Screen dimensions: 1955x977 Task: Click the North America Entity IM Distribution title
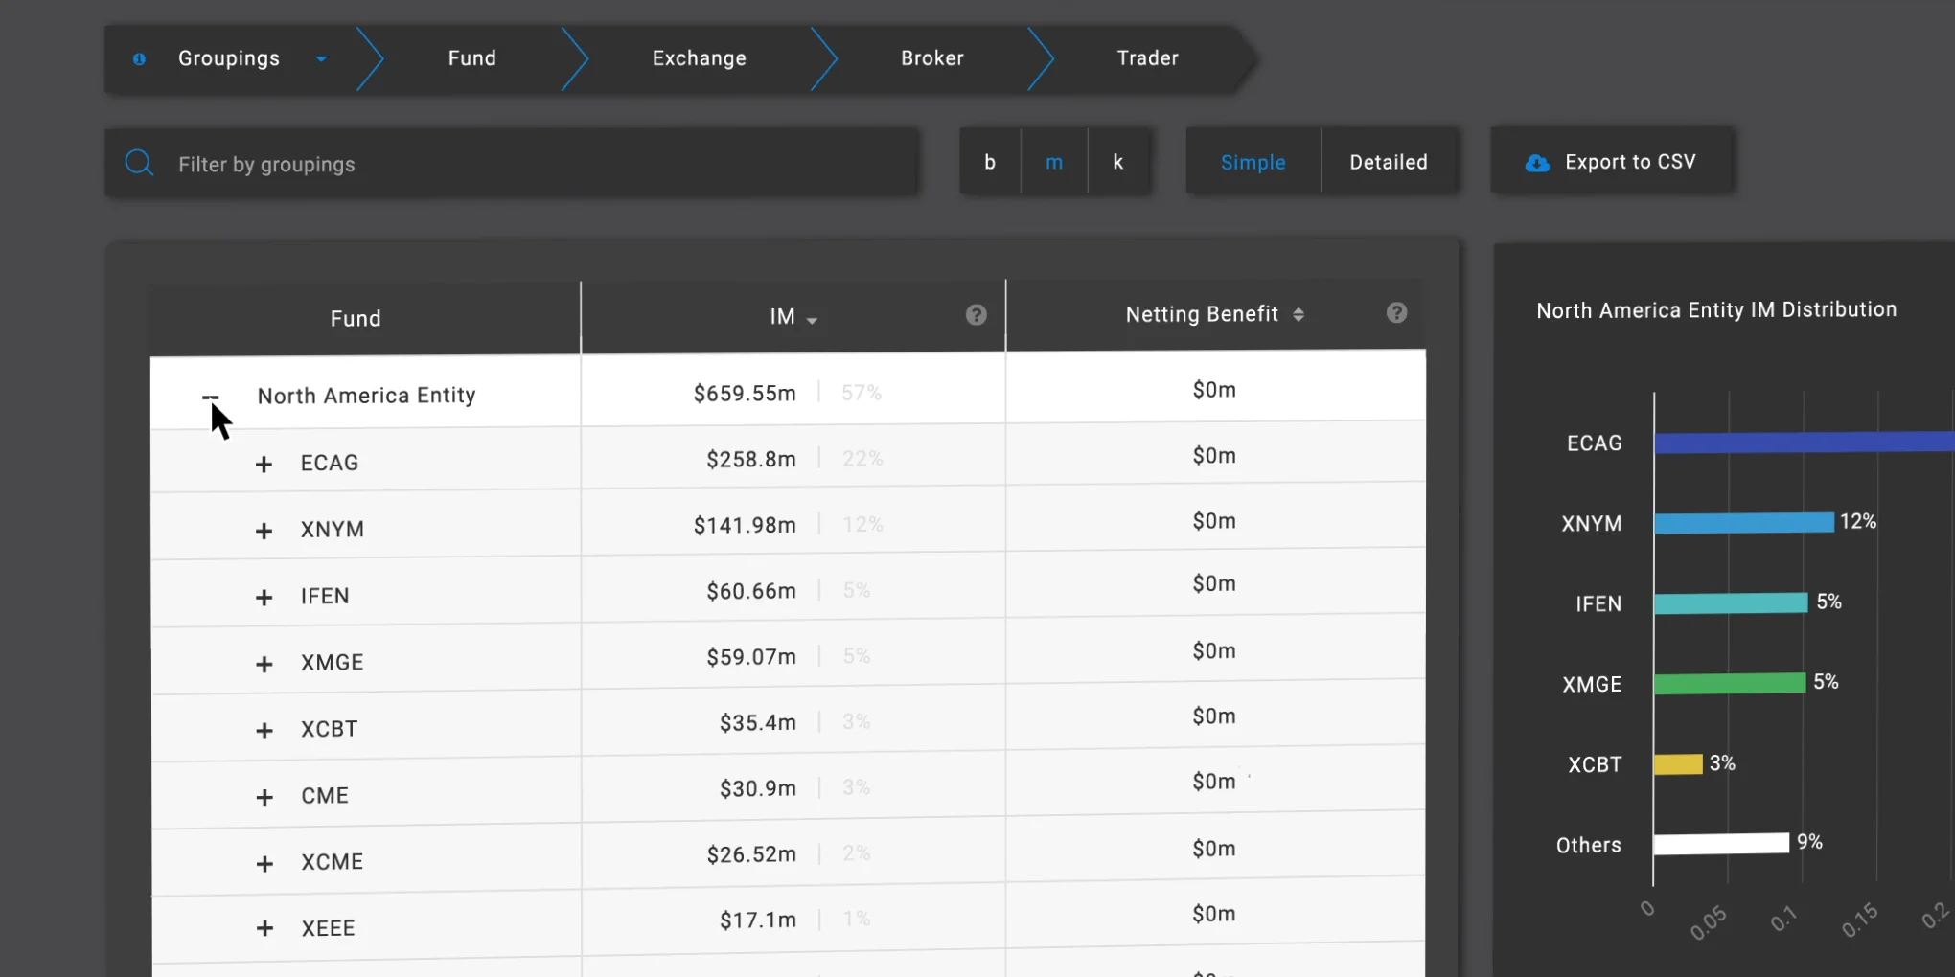(1716, 310)
